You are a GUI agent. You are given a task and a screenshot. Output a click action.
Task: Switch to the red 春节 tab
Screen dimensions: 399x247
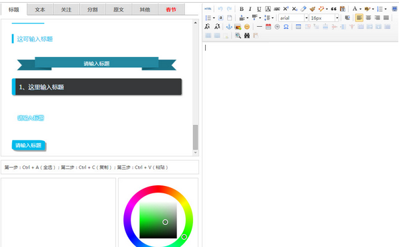tap(171, 9)
